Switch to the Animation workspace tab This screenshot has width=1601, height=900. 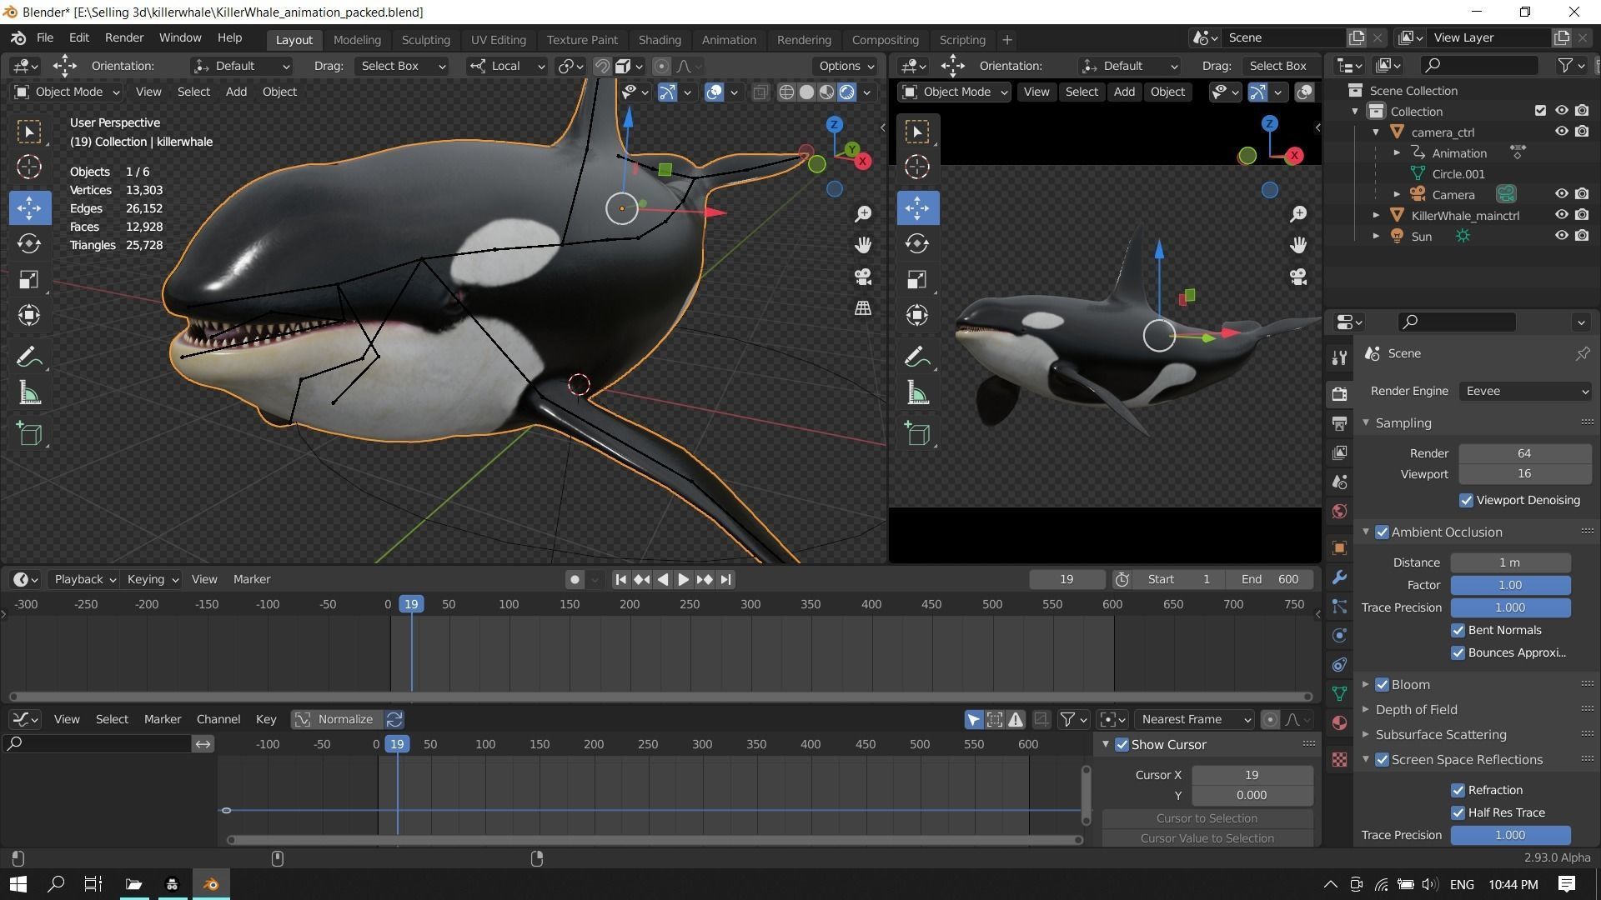[x=729, y=39]
